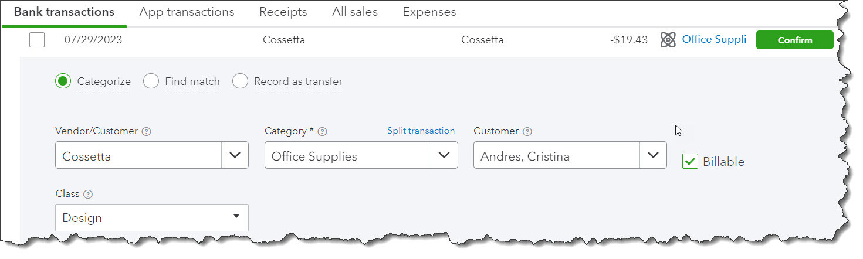This screenshot has height=259, width=863.
Task: Expand the Vendor/Customer dropdown arrow
Action: 235,155
